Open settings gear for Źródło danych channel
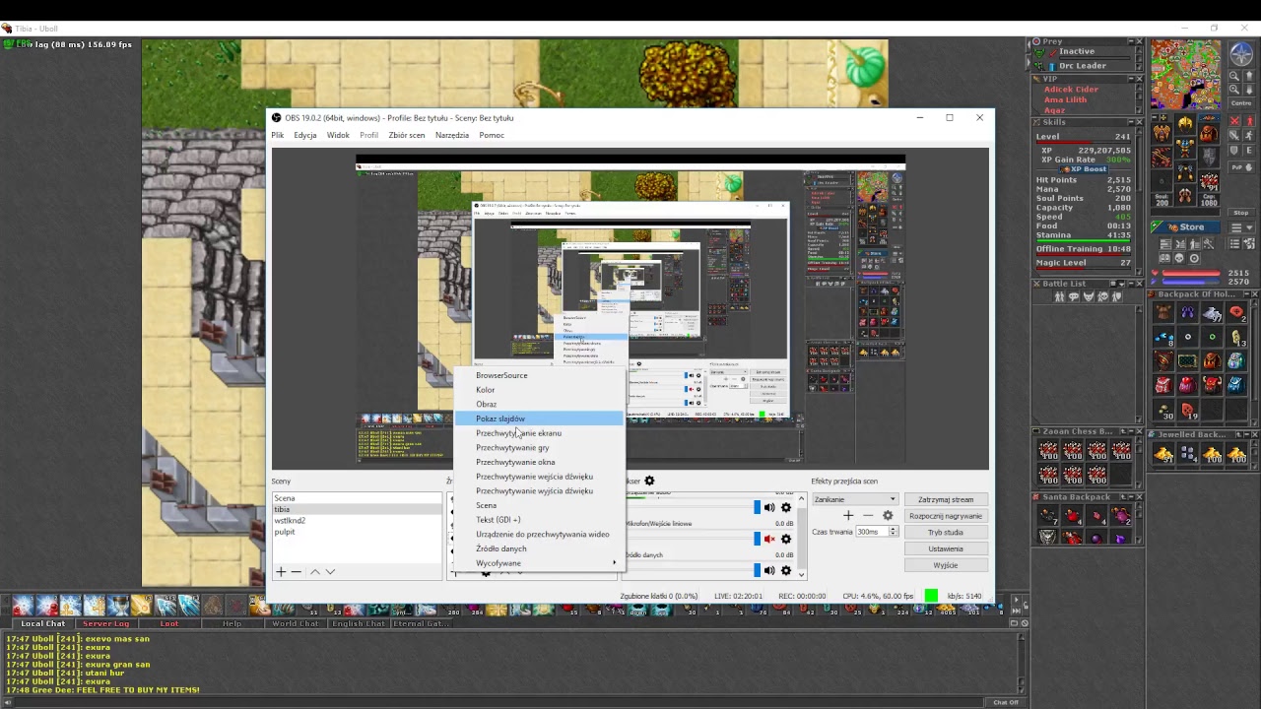The width and height of the screenshot is (1261, 709). (x=786, y=570)
